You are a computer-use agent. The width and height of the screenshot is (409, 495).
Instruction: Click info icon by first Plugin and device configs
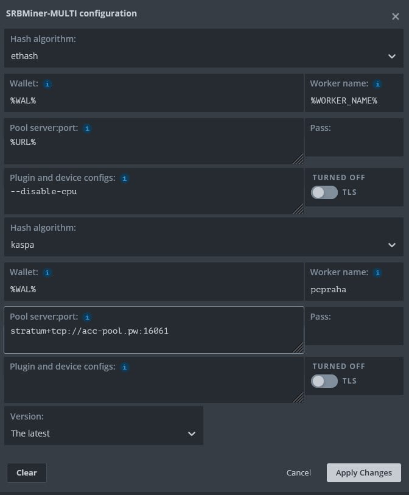[x=125, y=178]
